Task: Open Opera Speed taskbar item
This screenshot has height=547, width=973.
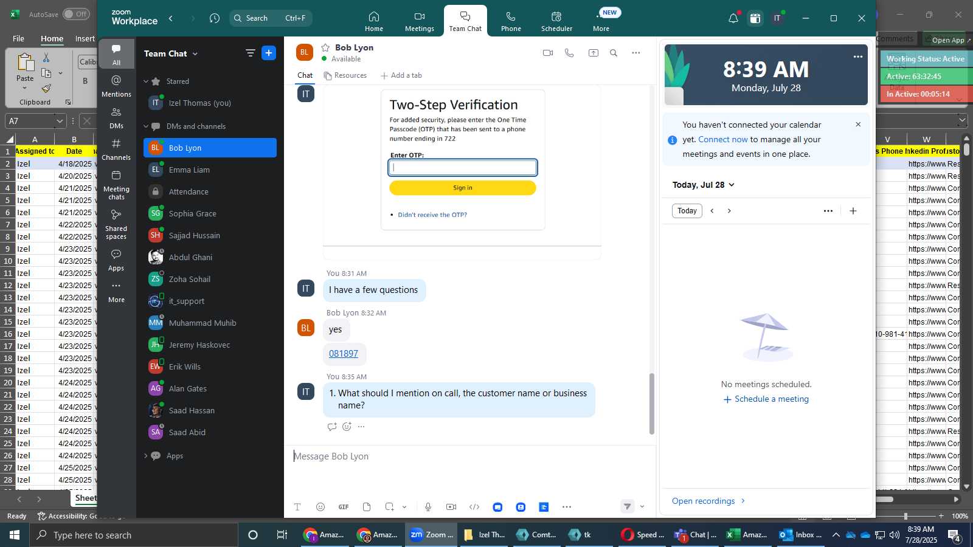Action: point(643,535)
